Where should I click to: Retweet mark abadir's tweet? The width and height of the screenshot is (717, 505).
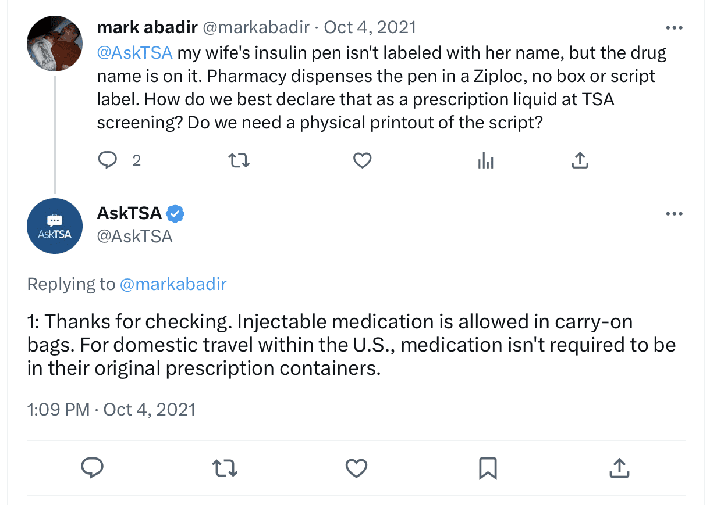239,160
